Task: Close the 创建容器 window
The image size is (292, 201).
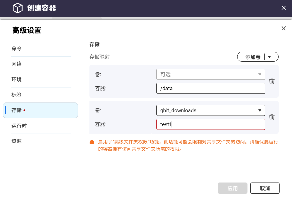Action: point(283,8)
